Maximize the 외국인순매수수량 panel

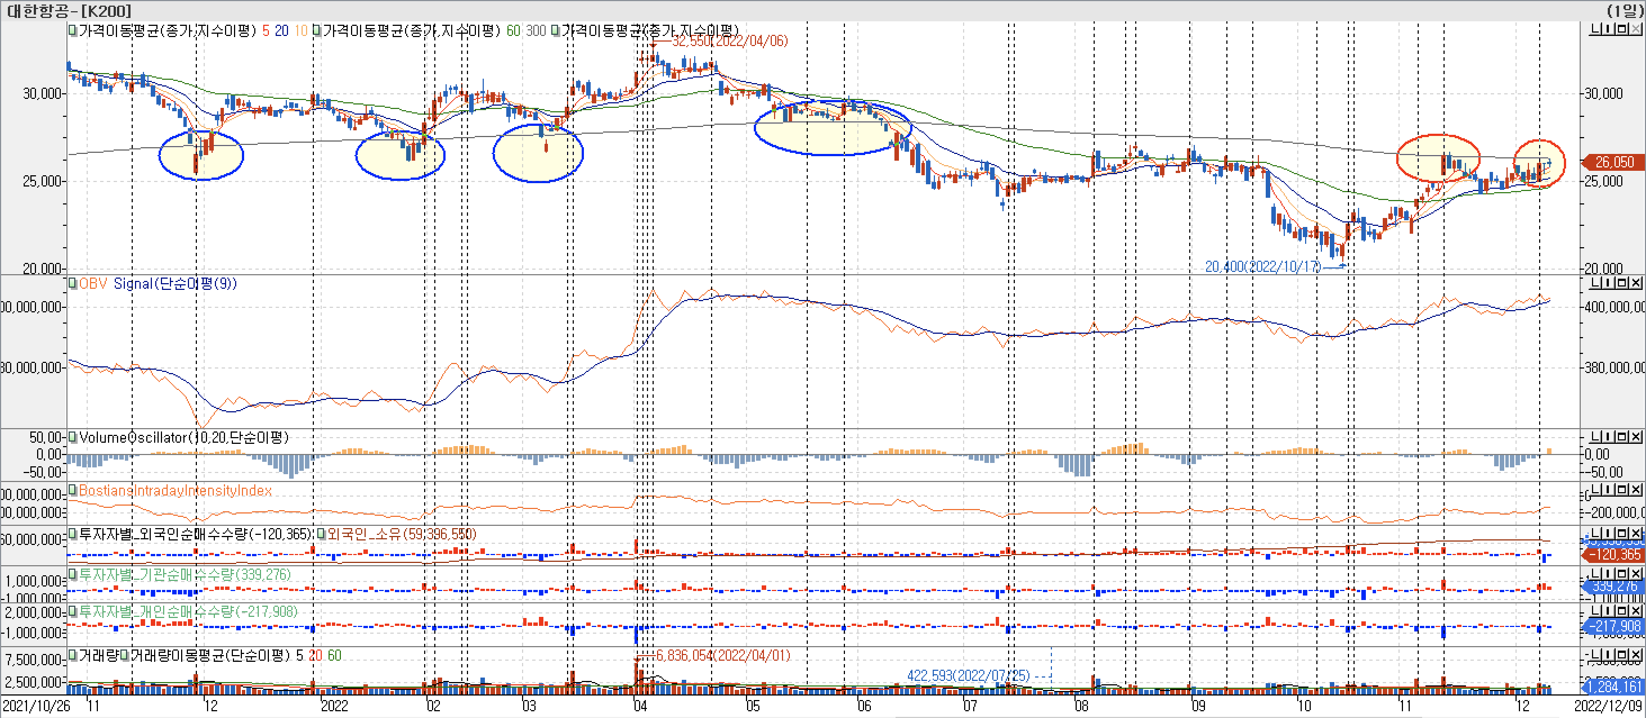[x=1623, y=533]
